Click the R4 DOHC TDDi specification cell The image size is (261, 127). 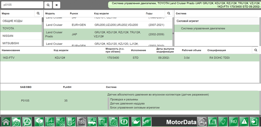click(219, 58)
